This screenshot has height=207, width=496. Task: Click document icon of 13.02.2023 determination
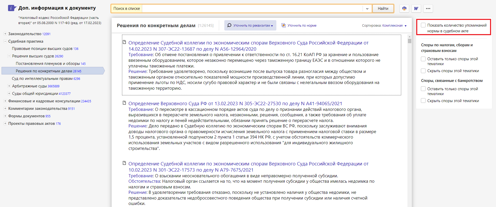click(x=124, y=103)
